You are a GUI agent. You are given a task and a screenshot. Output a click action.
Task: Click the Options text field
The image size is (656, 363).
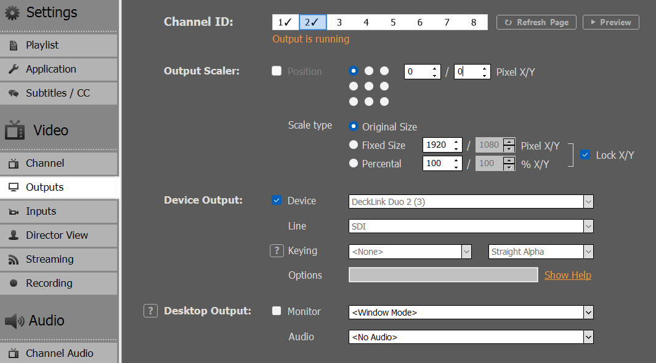coord(443,275)
